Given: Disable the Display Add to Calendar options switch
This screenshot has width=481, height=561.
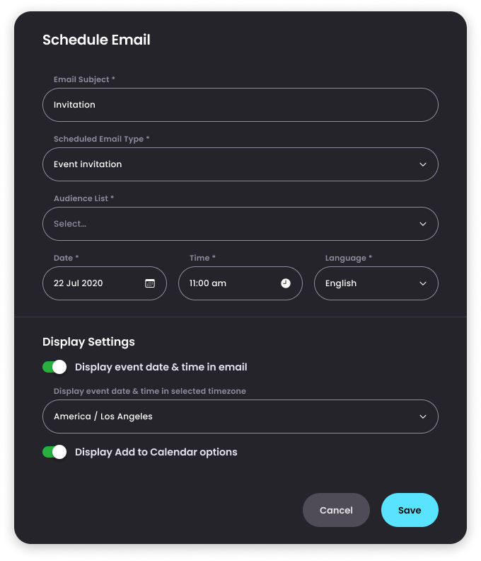Looking at the screenshot, I should coord(54,452).
